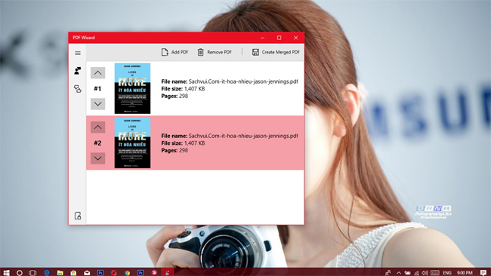The height and width of the screenshot is (276, 491).
Task: Minimize the PDF Wizard window
Action: (262, 38)
